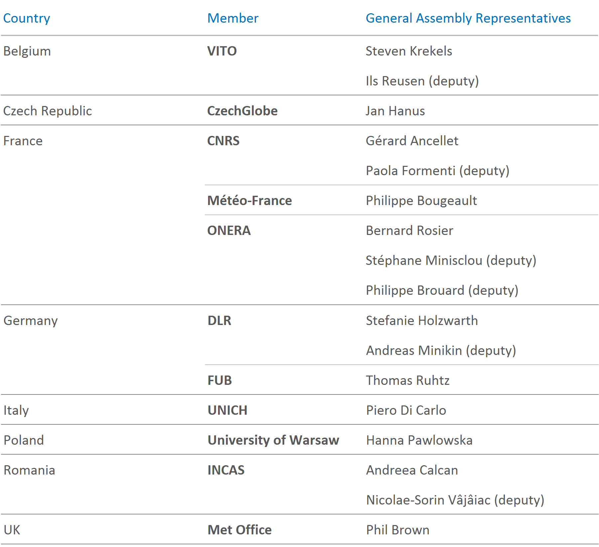Image resolution: width=599 pixels, height=547 pixels.
Task: Click the CzechGlobe member entry
Action: click(242, 111)
